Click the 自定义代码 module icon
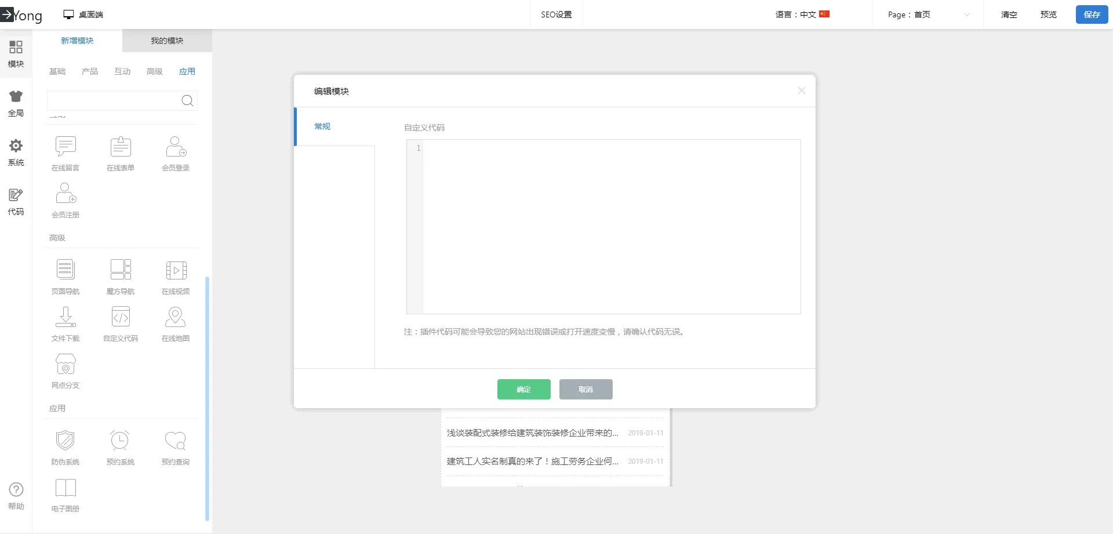 (121, 317)
